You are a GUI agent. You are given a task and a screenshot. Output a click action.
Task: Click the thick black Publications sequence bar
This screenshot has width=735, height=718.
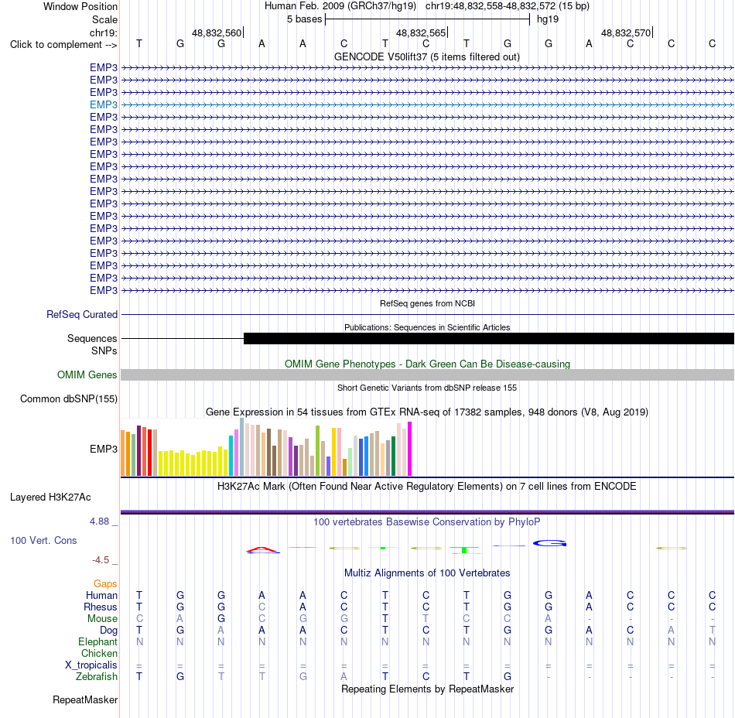(x=489, y=338)
